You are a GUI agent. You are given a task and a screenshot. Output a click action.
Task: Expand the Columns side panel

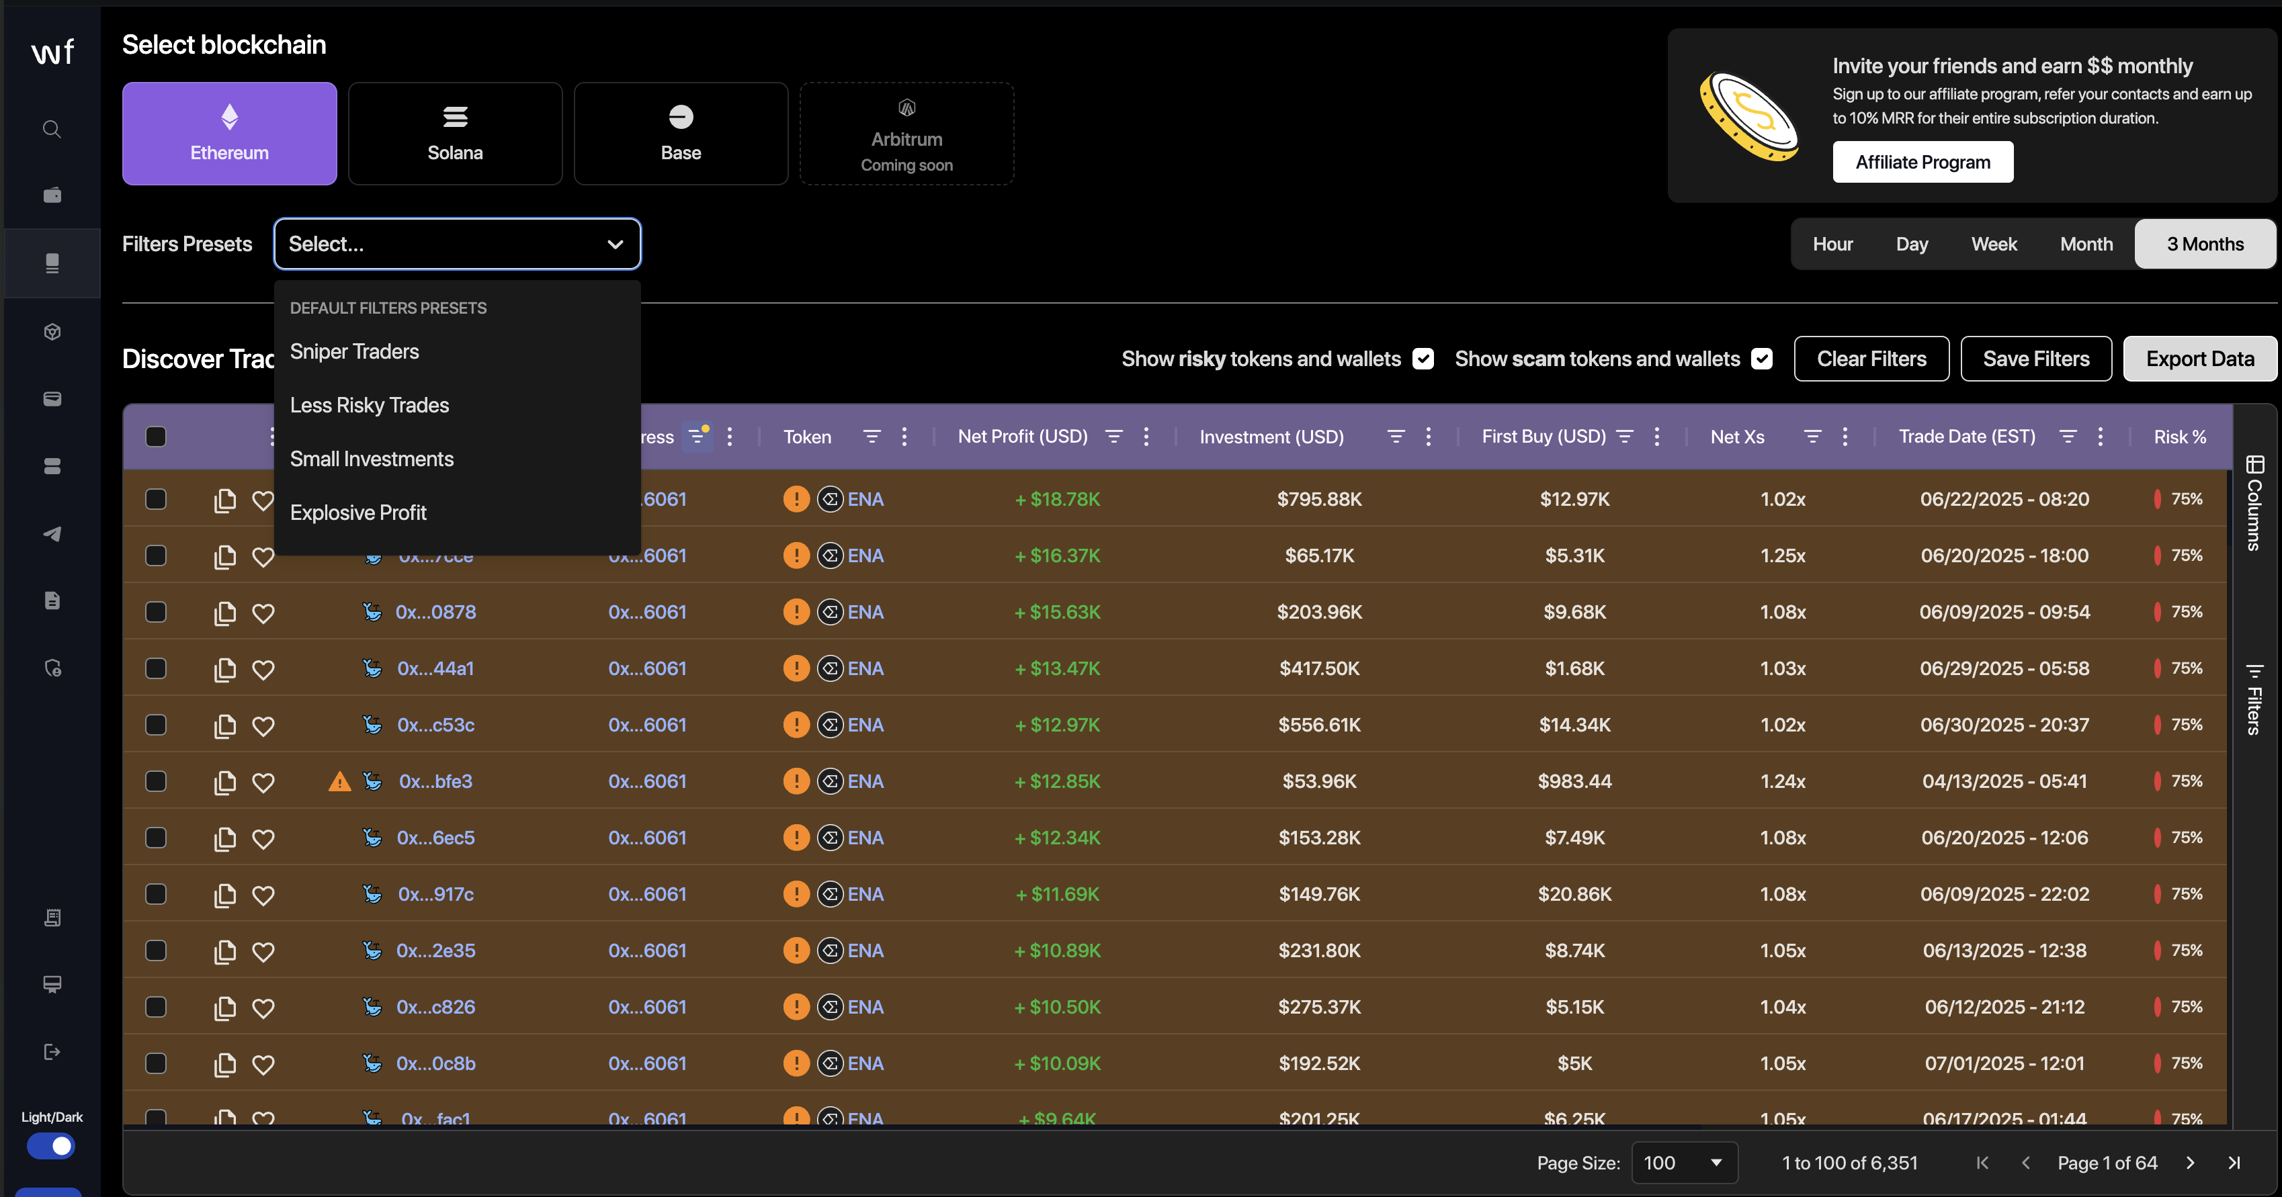tap(2254, 502)
